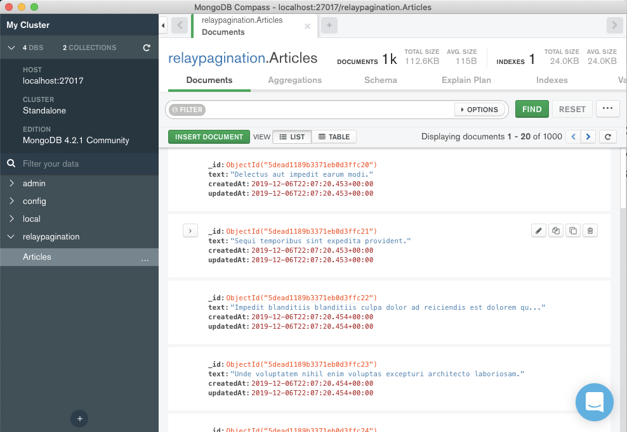Switch to List view
The image size is (627, 432).
point(292,137)
